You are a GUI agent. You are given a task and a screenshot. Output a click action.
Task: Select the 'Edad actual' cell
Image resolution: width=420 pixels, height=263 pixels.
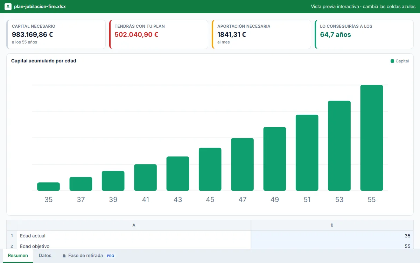(x=134, y=236)
